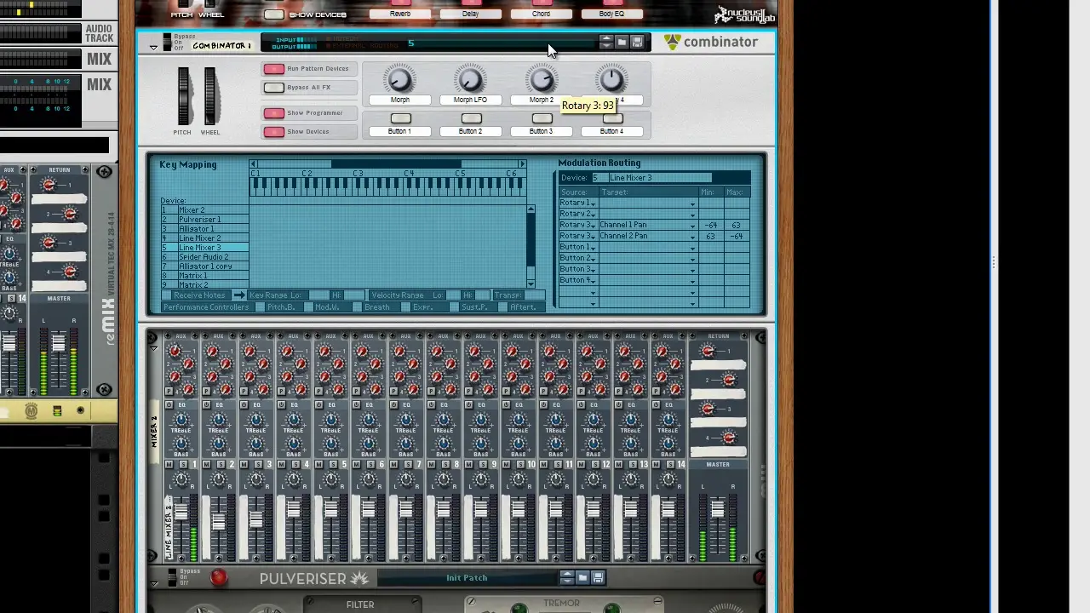Click the Chord button at the top
Screen dimensions: 1090x613
(541, 14)
